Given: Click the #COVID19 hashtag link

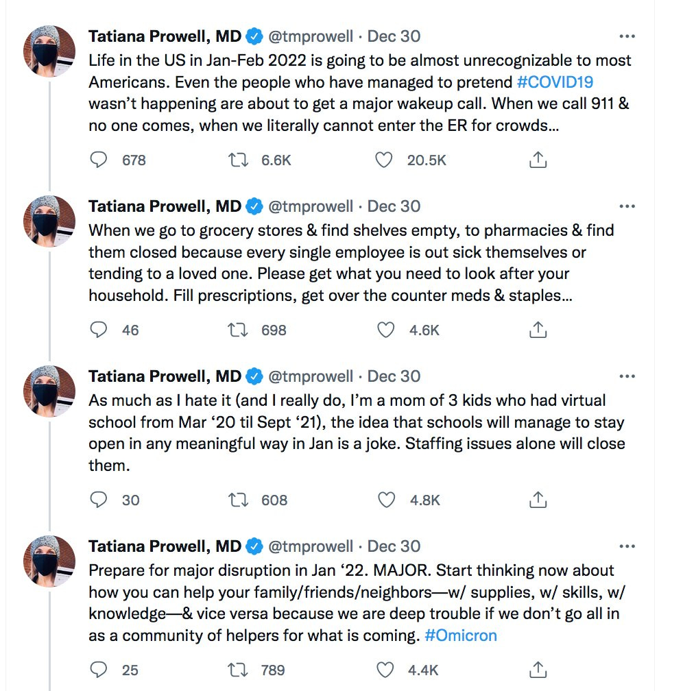Looking at the screenshot, I should pos(555,82).
